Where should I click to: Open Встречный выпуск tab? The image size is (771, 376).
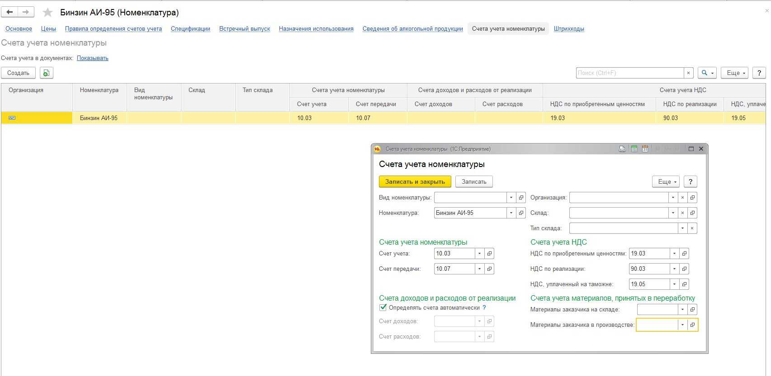click(245, 28)
